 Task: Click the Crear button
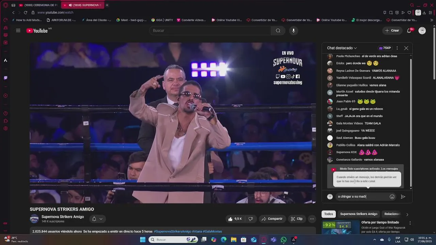(392, 31)
